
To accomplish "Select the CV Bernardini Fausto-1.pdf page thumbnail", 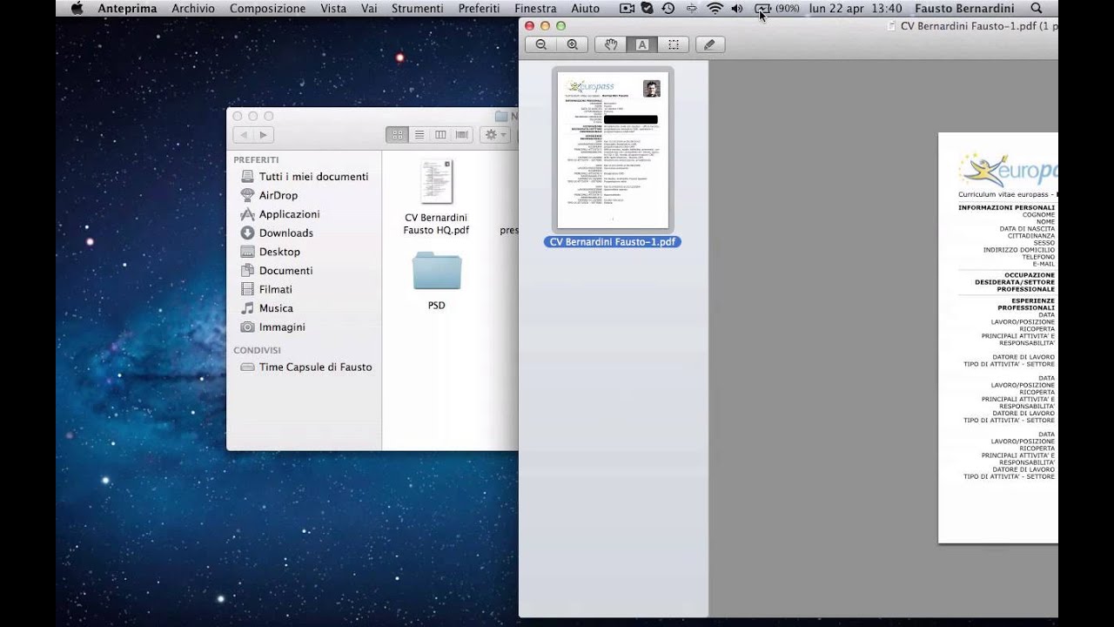I will (613, 151).
